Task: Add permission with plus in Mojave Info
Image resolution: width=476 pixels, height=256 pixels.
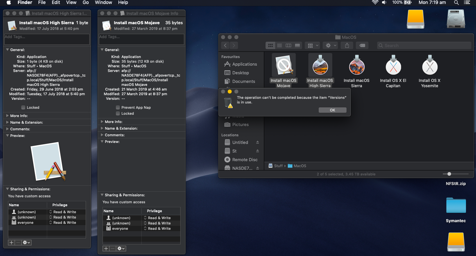Action: (x=106, y=248)
